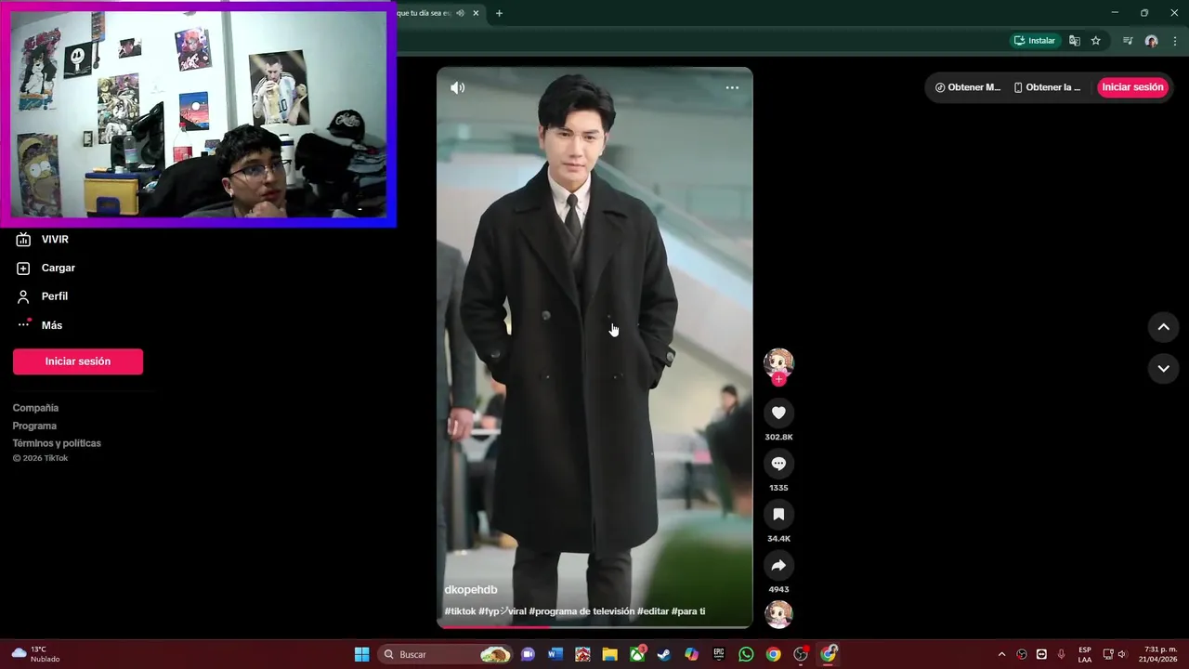The width and height of the screenshot is (1189, 669).
Task: Open Copilot from taskbar
Action: pyautogui.click(x=691, y=654)
